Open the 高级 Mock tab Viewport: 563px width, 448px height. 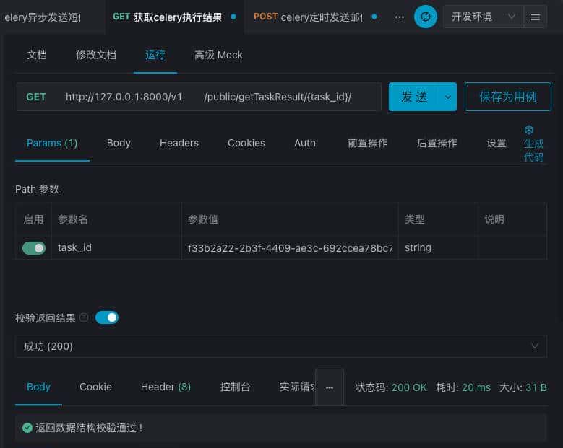[x=218, y=56]
